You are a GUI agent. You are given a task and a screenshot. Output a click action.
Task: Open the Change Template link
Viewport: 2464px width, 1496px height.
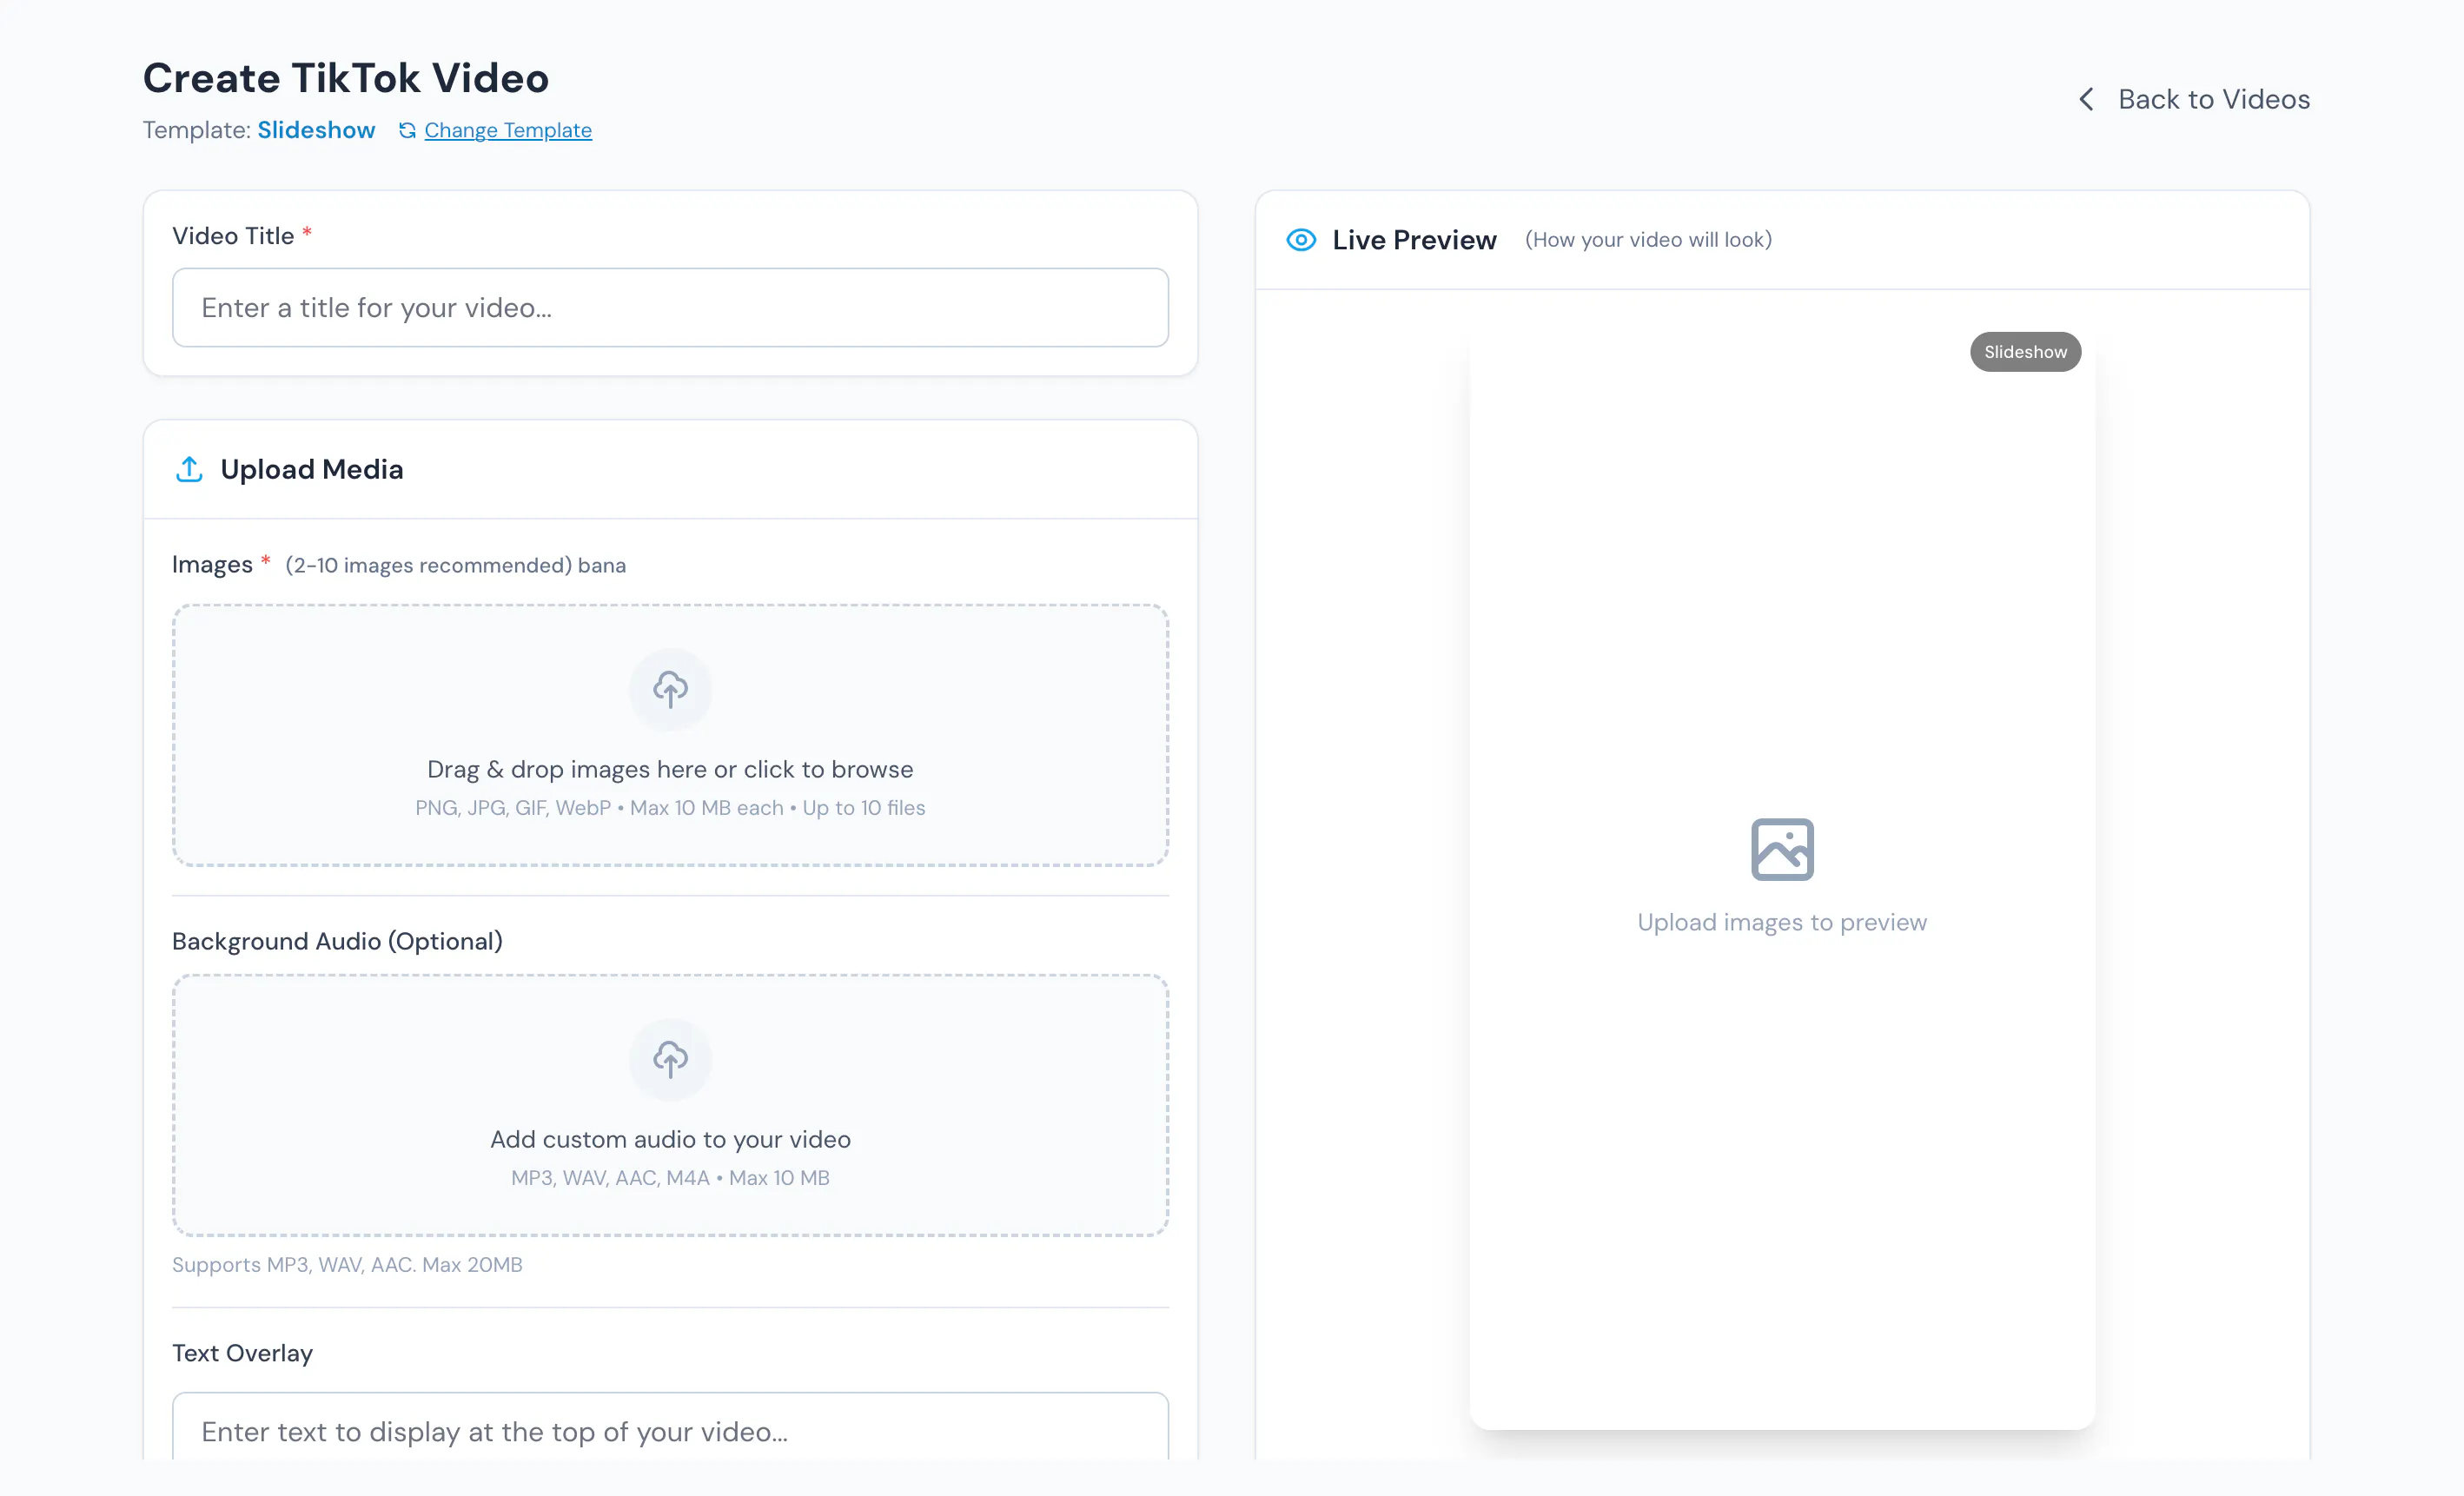[x=508, y=130]
